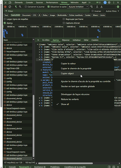121x168 pixels.
Task: Collapse the root JSON array
Action: tap(38, 44)
